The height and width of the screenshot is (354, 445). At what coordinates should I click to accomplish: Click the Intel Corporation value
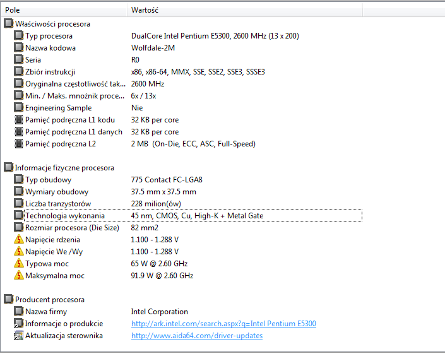coord(160,312)
